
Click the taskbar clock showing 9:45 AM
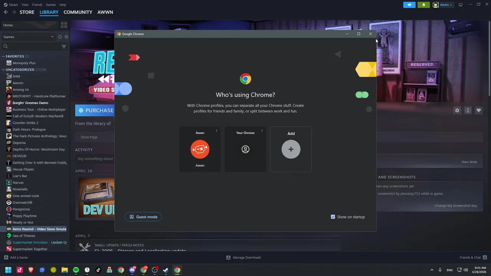coord(480,270)
